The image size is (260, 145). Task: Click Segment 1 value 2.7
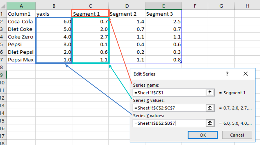click(90, 37)
